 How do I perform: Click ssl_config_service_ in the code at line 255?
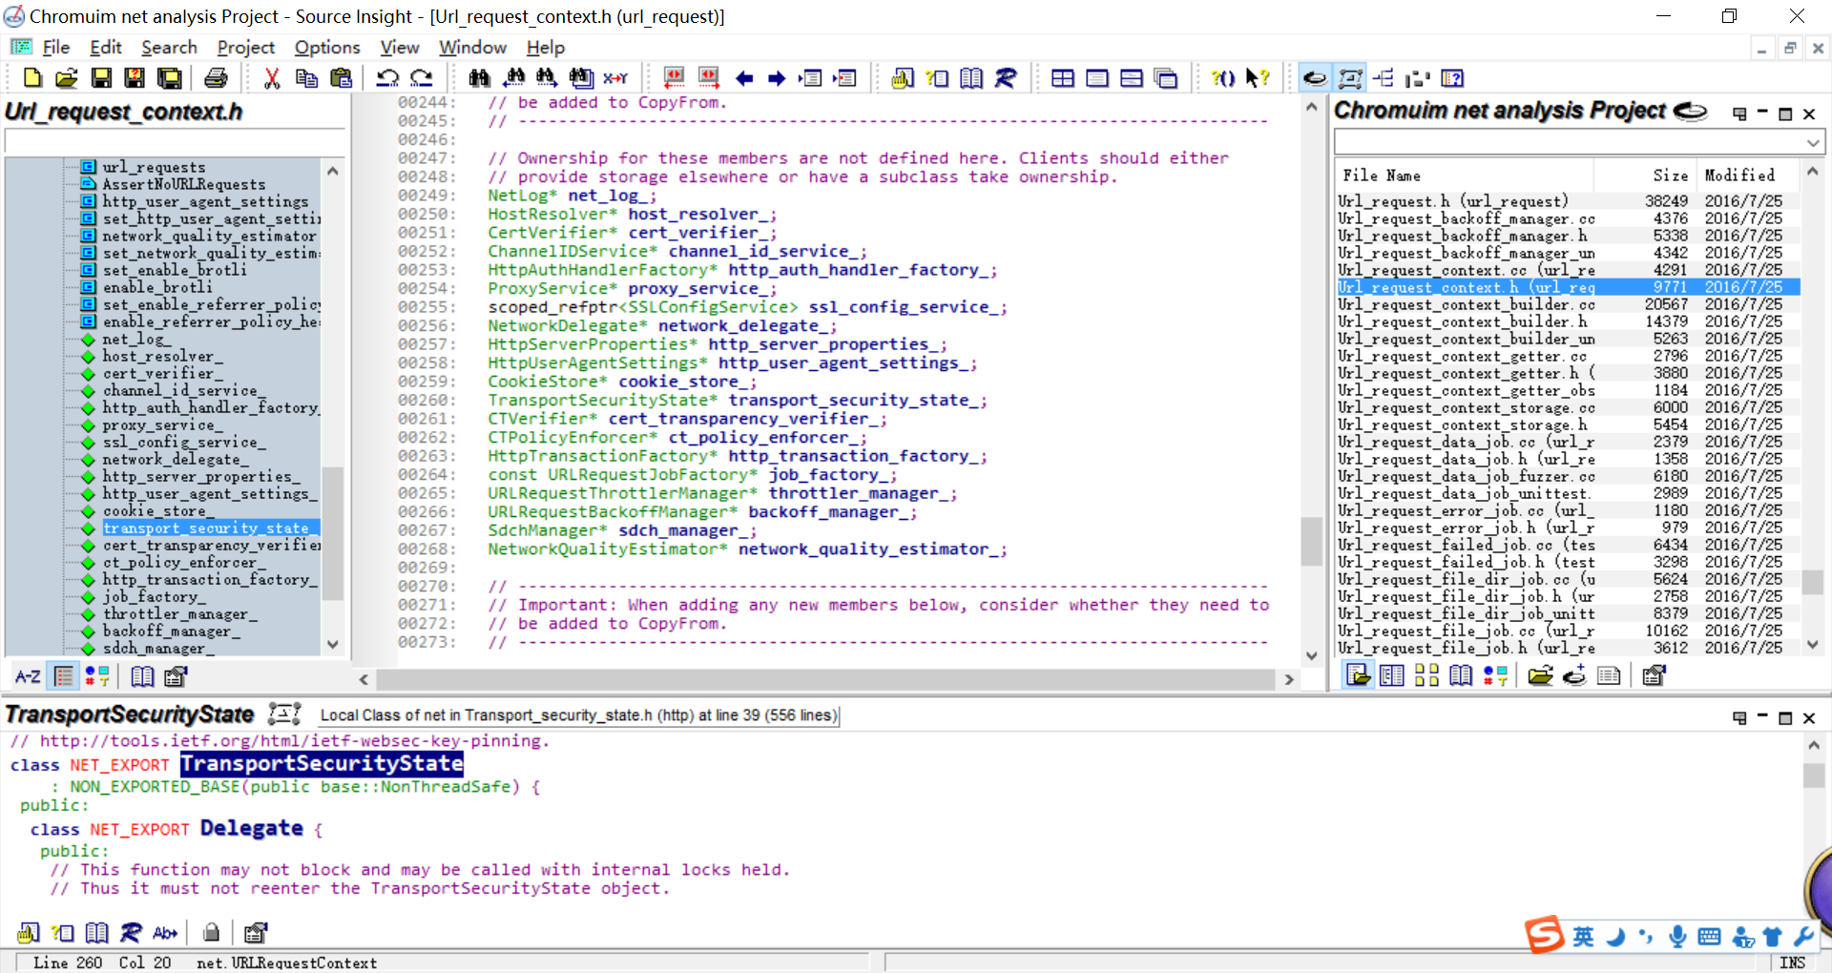coord(903,307)
